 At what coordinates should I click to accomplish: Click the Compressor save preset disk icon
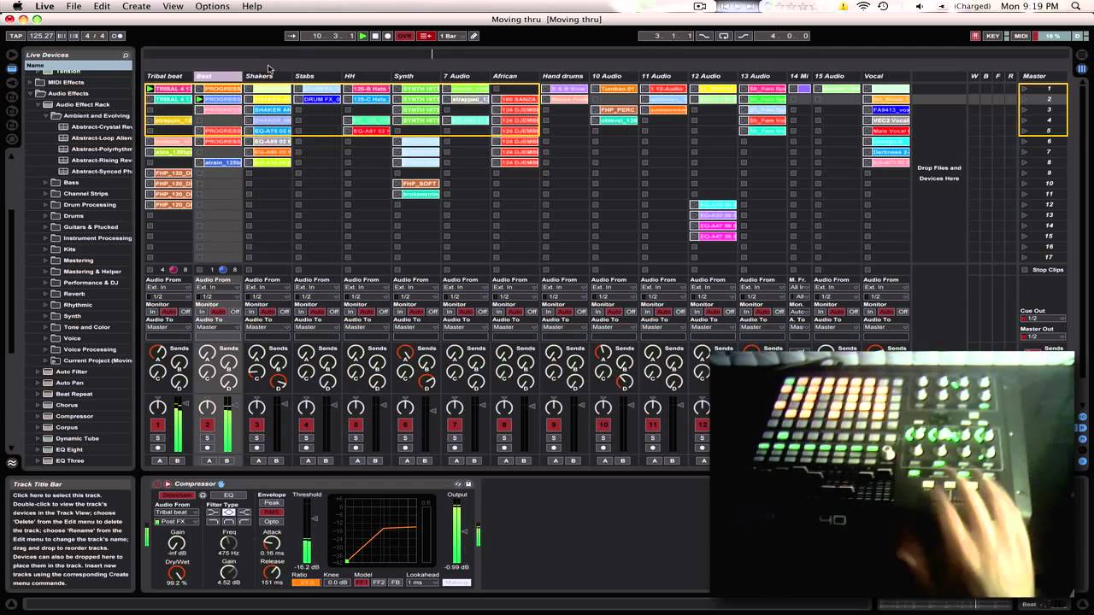pos(468,484)
